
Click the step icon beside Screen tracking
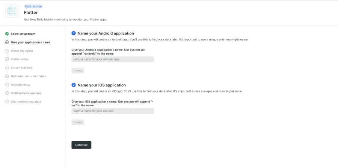[x=7, y=68]
